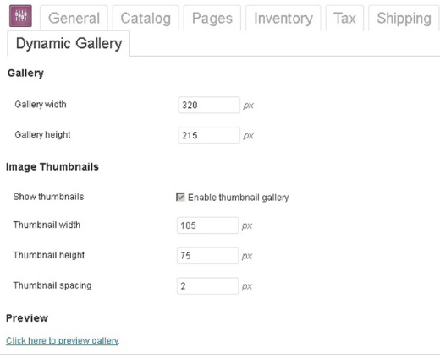The image size is (440, 358).
Task: Switch to the Shipping tab
Action: click(404, 19)
